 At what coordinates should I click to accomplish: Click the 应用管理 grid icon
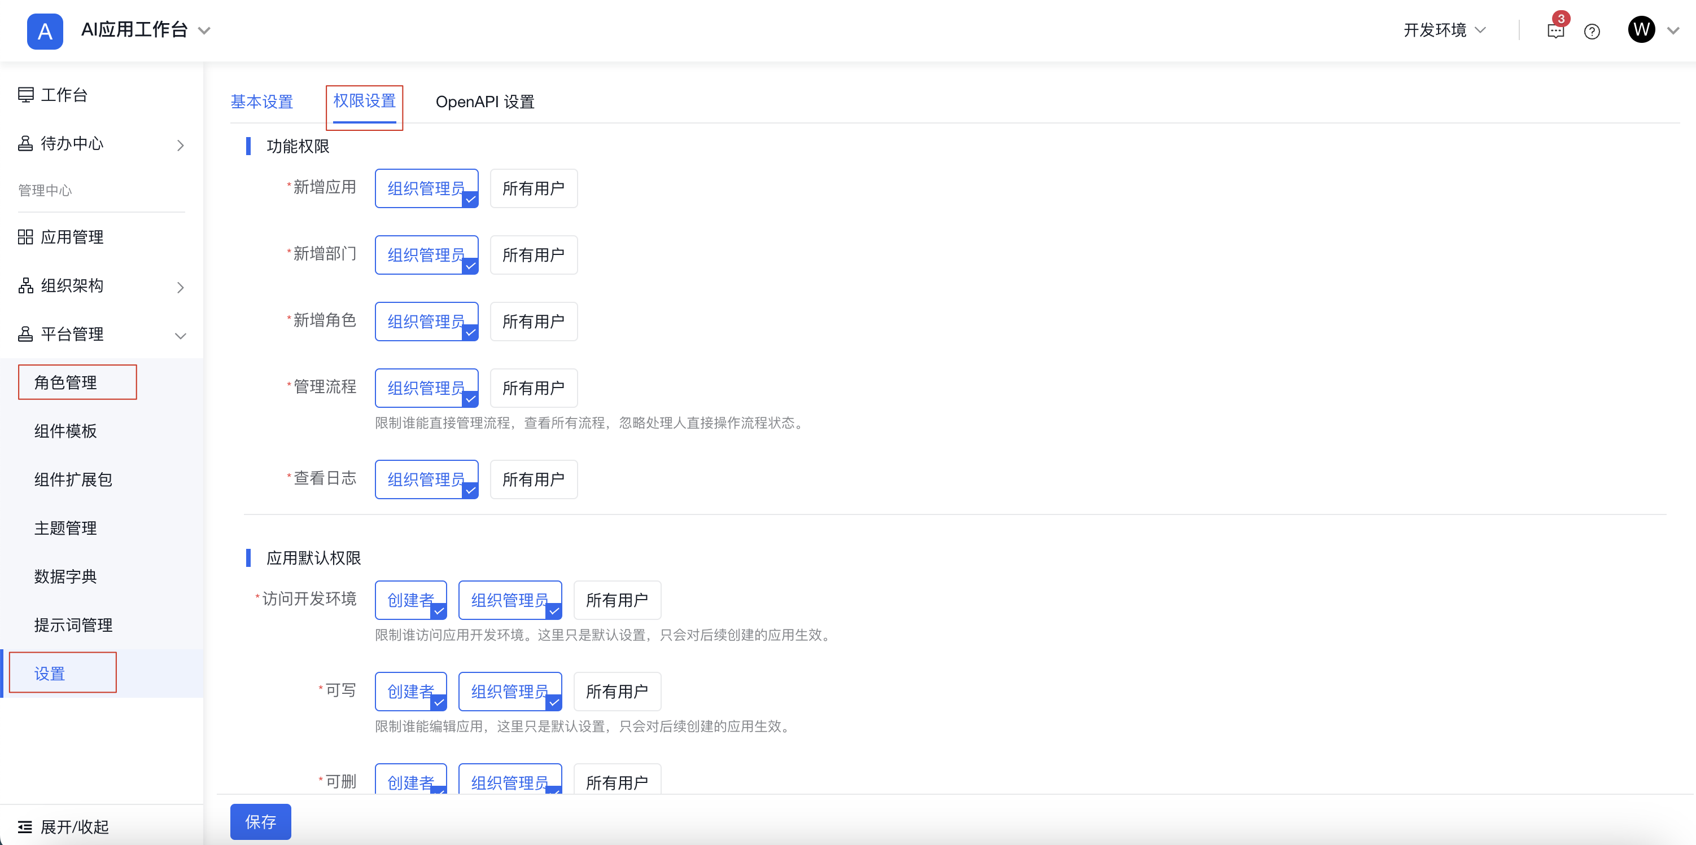point(25,237)
